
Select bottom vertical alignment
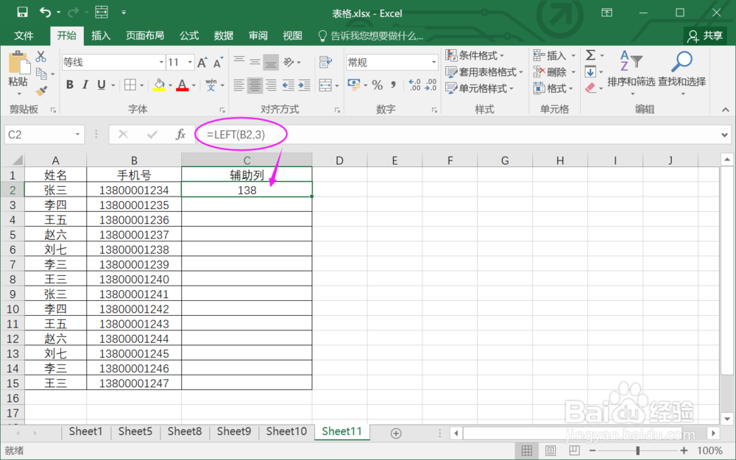coord(271,63)
